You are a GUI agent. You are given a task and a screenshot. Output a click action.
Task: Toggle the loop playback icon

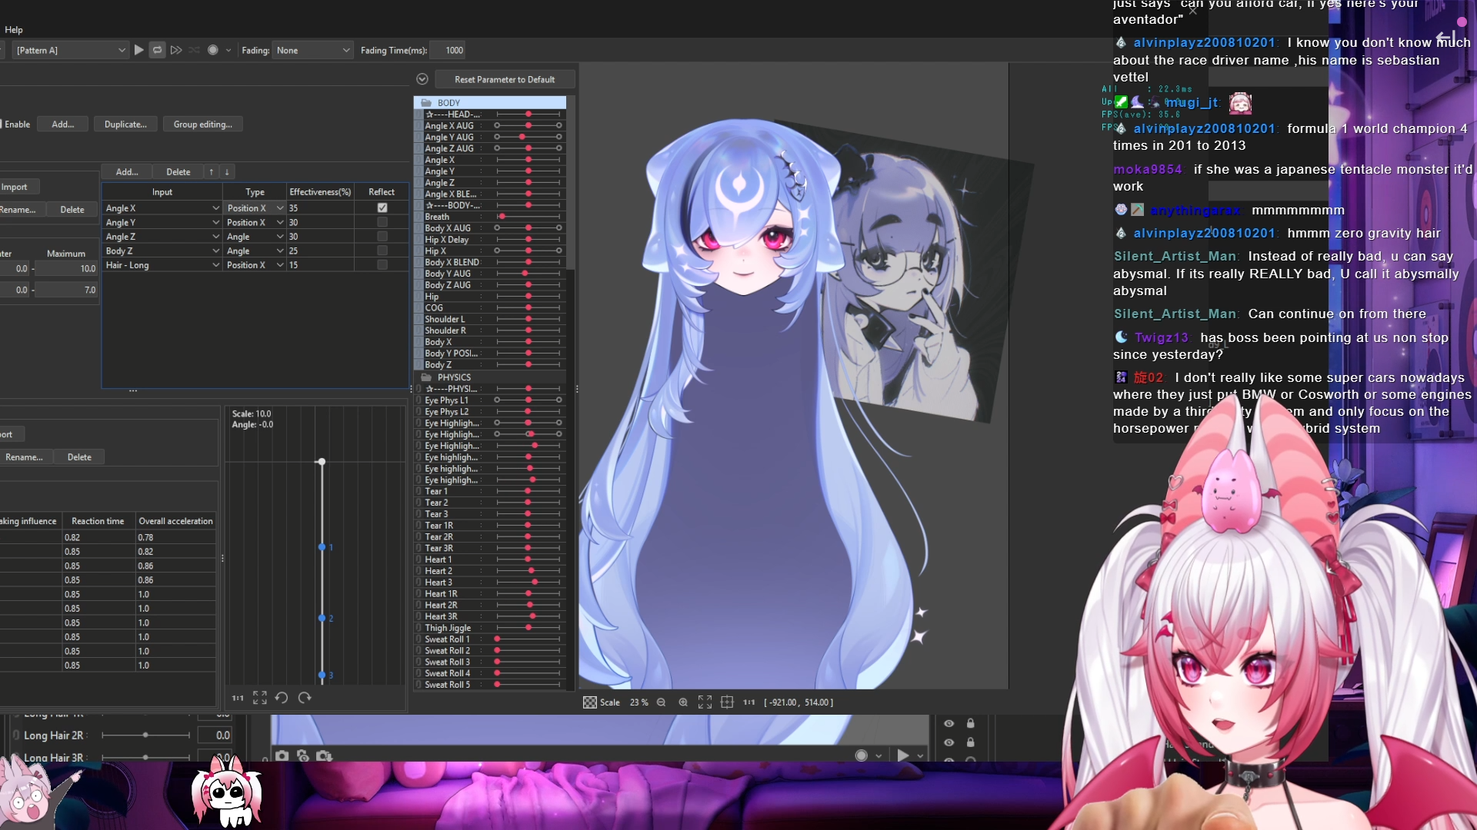157,50
